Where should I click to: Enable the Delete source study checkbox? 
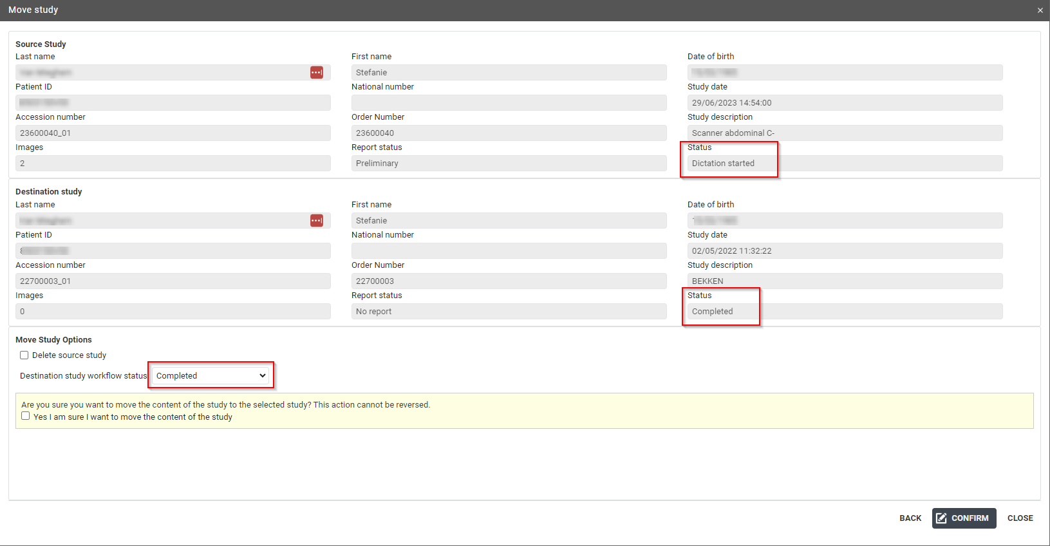coord(24,355)
